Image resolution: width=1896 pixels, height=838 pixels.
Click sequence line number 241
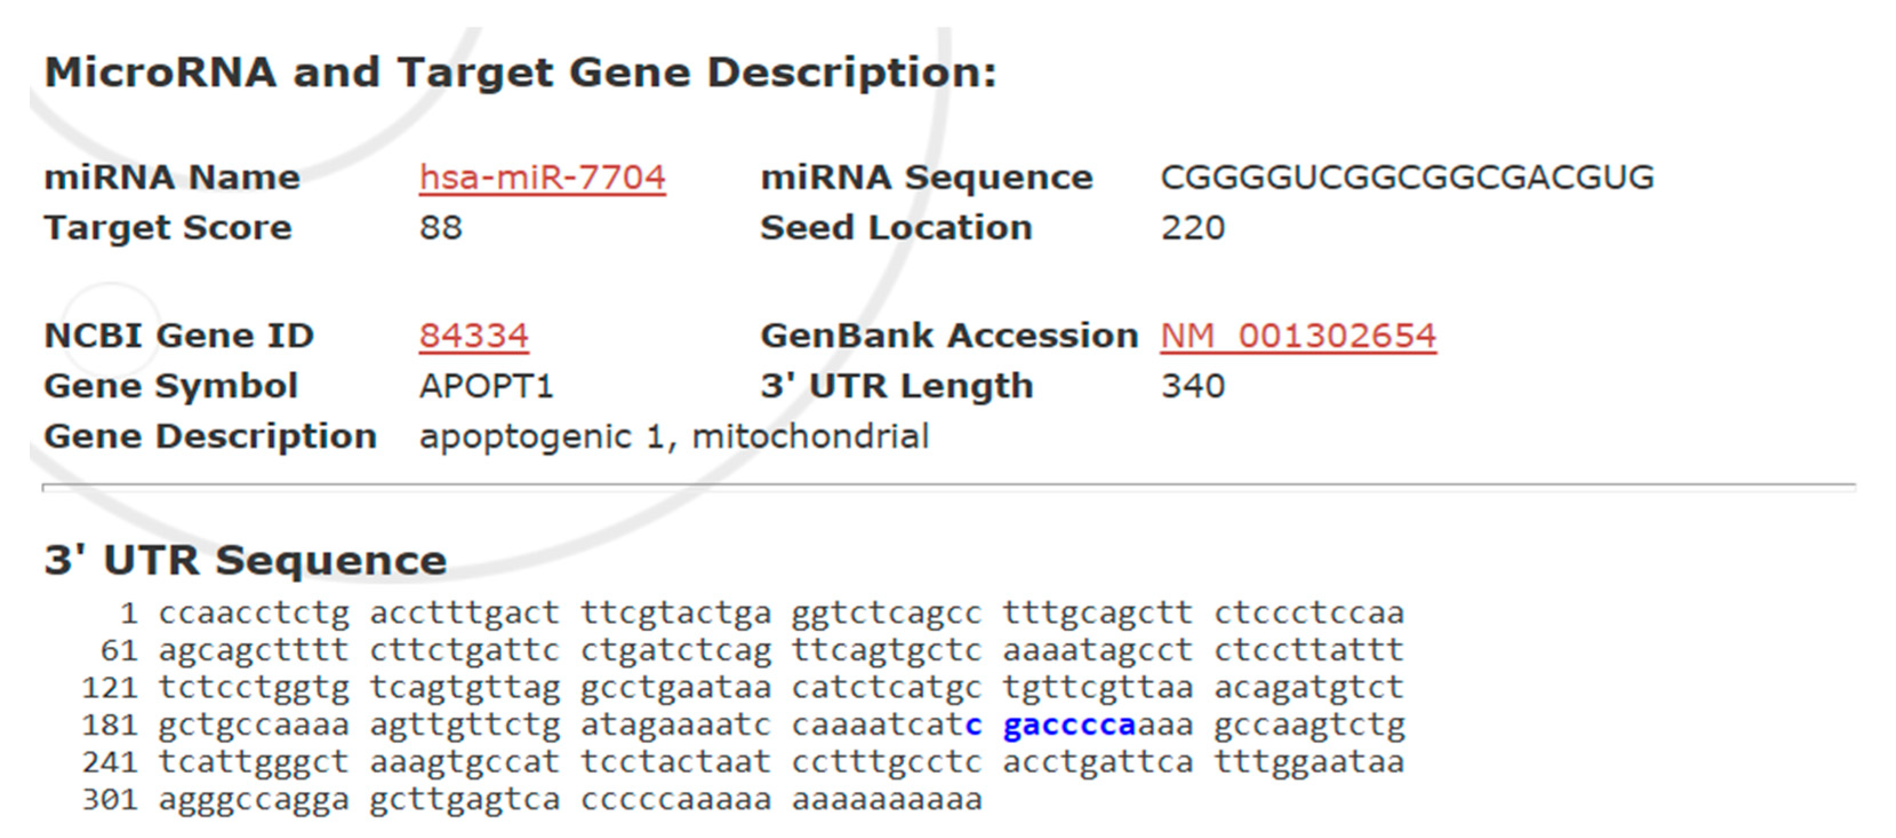tap(110, 762)
